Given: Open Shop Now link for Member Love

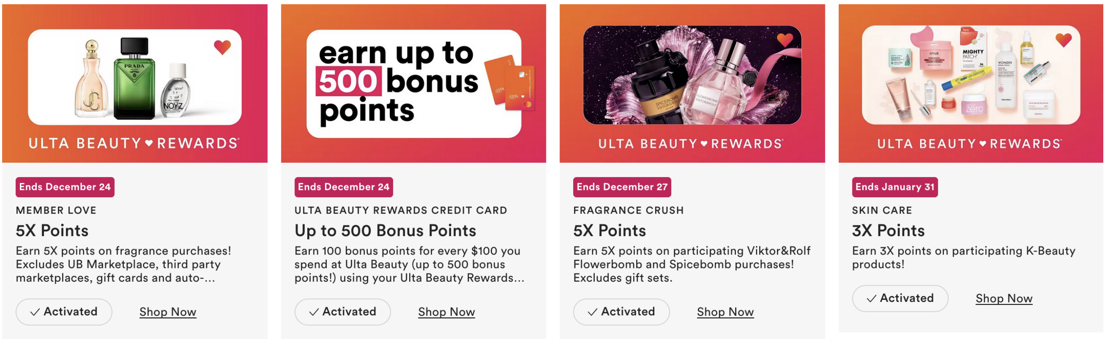Looking at the screenshot, I should (x=167, y=312).
